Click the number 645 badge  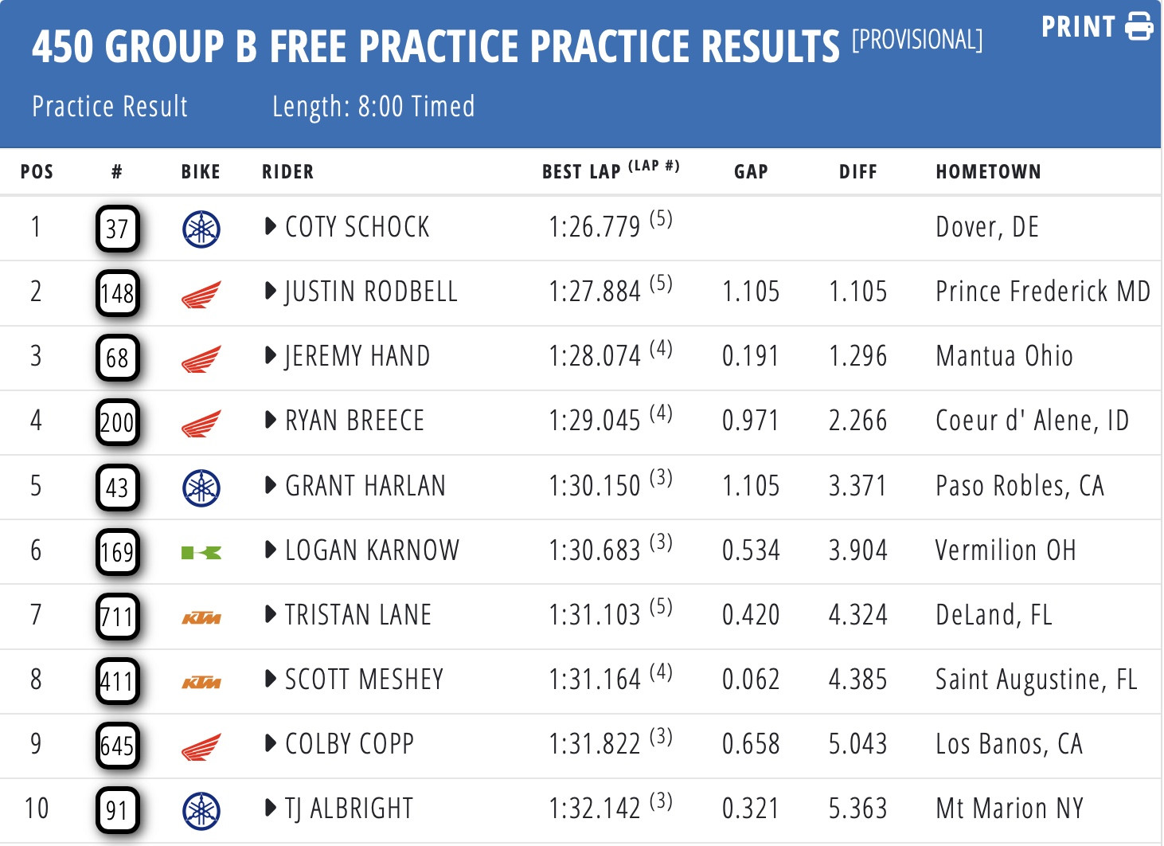(x=118, y=746)
